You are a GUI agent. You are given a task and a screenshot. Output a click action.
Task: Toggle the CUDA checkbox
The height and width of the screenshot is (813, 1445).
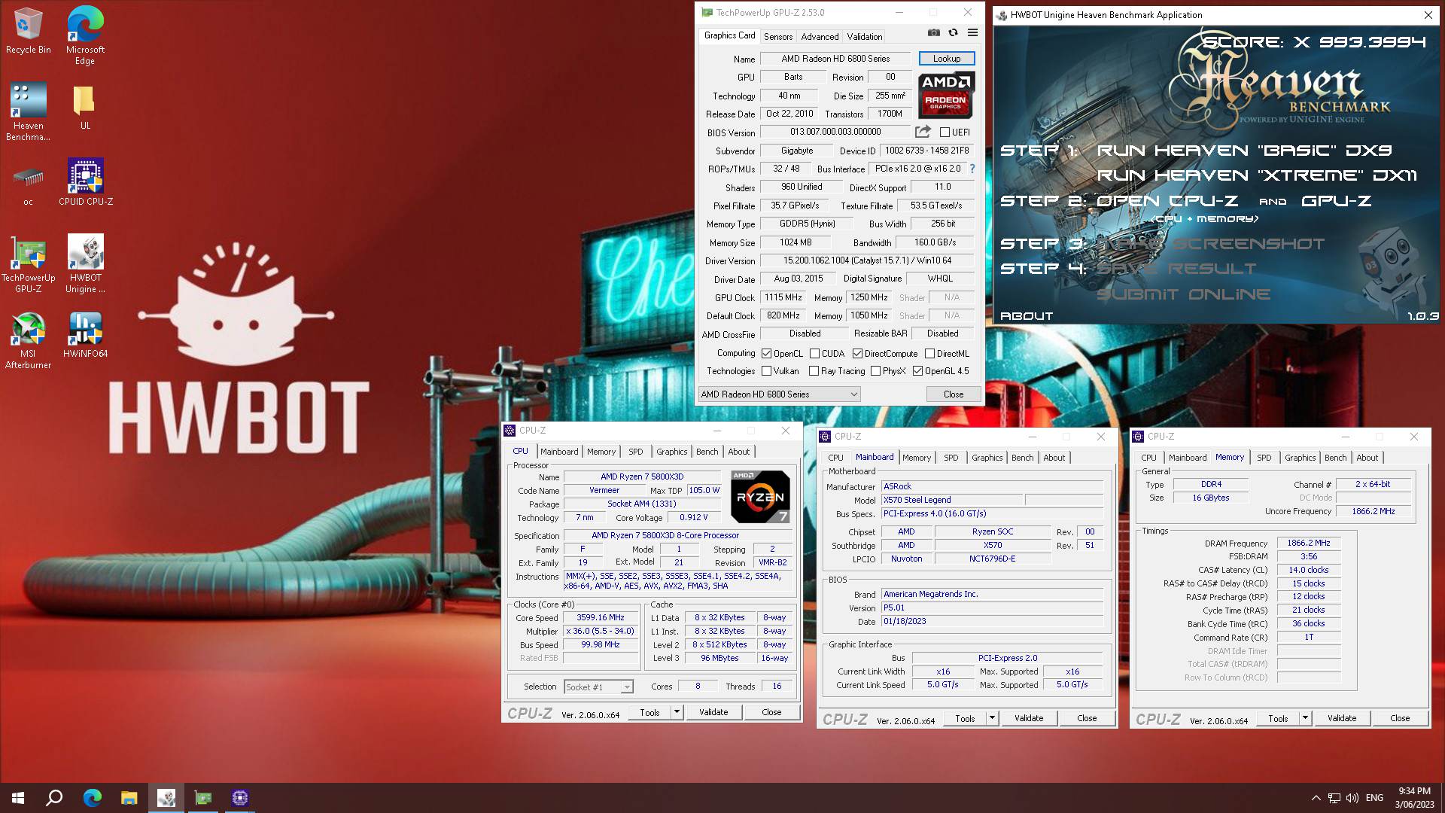[814, 354]
